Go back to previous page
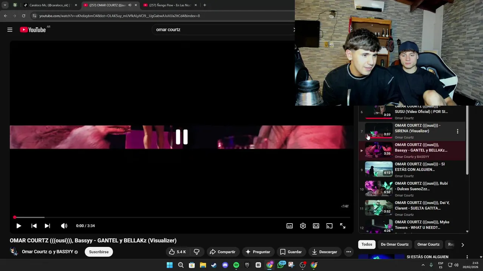The width and height of the screenshot is (483, 271). point(5,16)
